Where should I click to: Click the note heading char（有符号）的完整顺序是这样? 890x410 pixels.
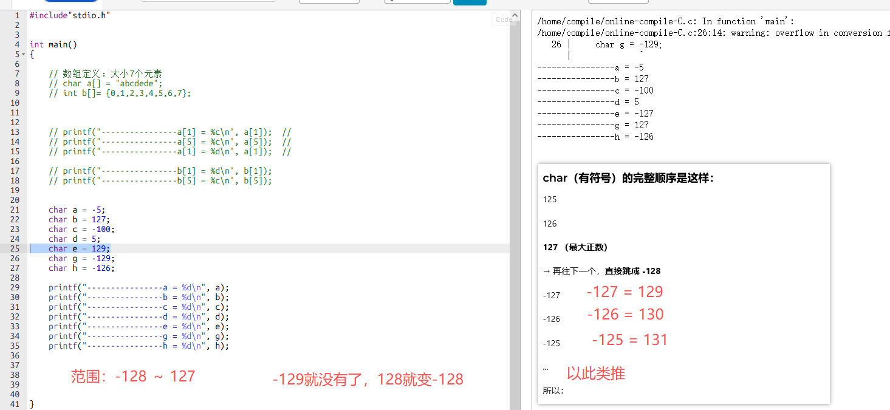[x=629, y=178]
